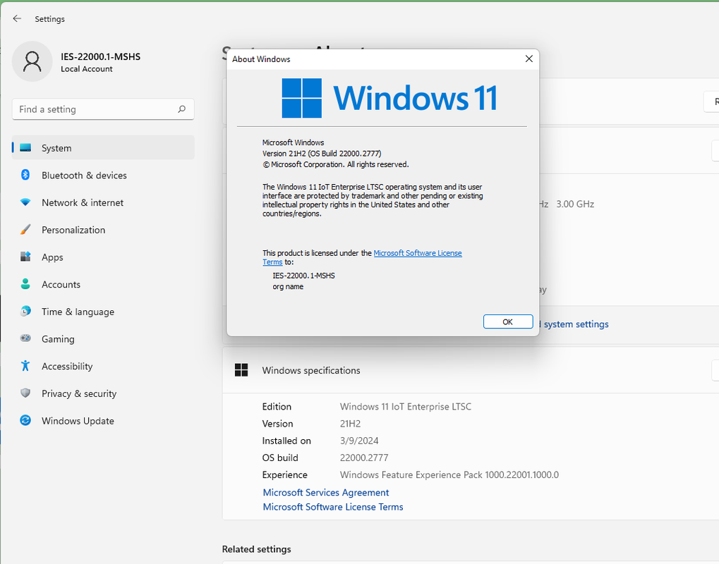
Task: Click the Network wifi icon in sidebar
Action: 25,202
